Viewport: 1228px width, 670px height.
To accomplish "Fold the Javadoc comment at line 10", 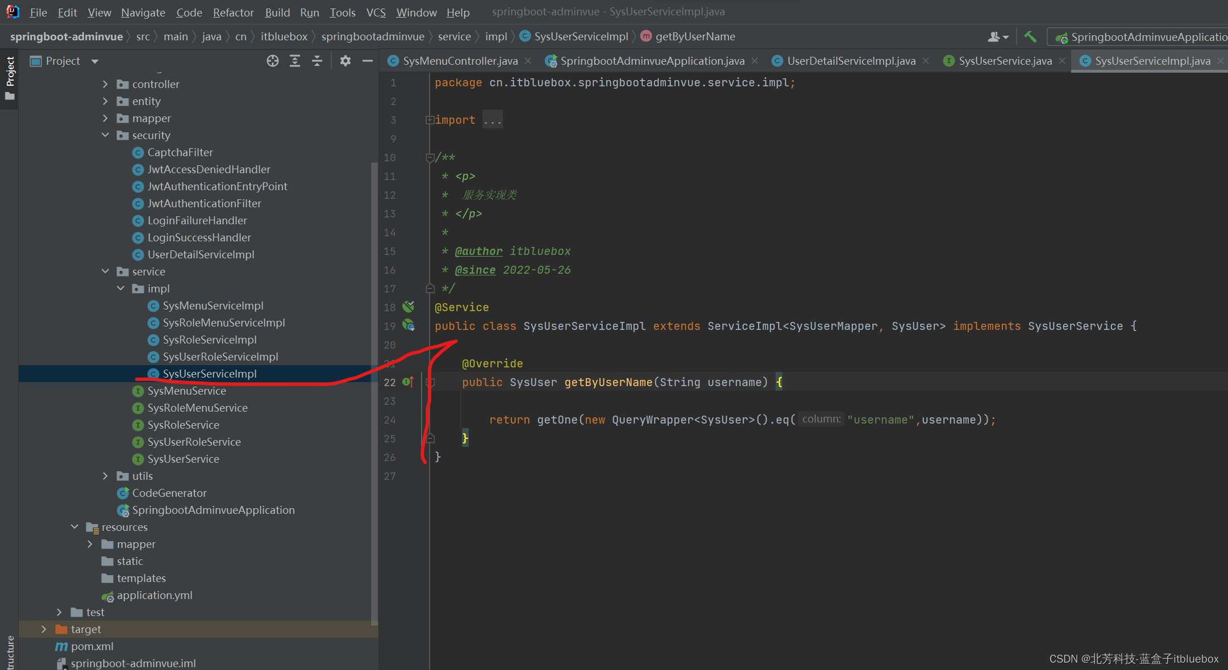I will [x=430, y=157].
